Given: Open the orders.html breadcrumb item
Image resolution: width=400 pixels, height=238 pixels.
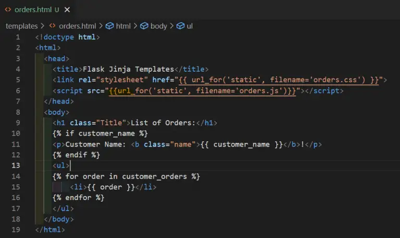Looking at the screenshot, I should 77,26.
